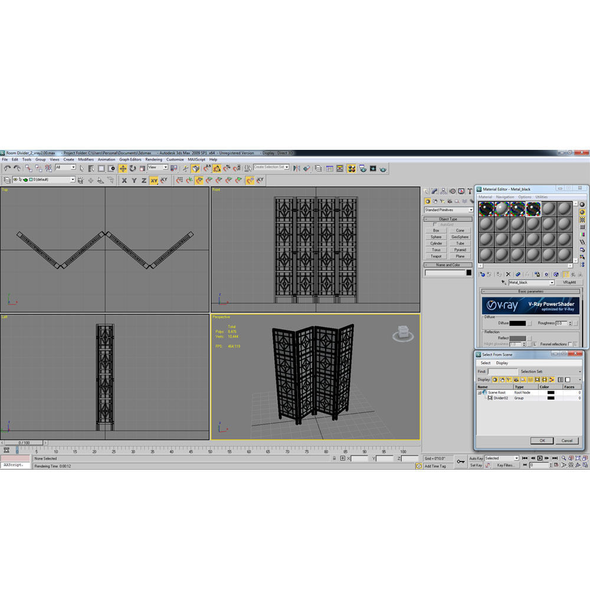This screenshot has width=590, height=590.
Task: Open the Standard Primitives dropdown
Action: 448,210
